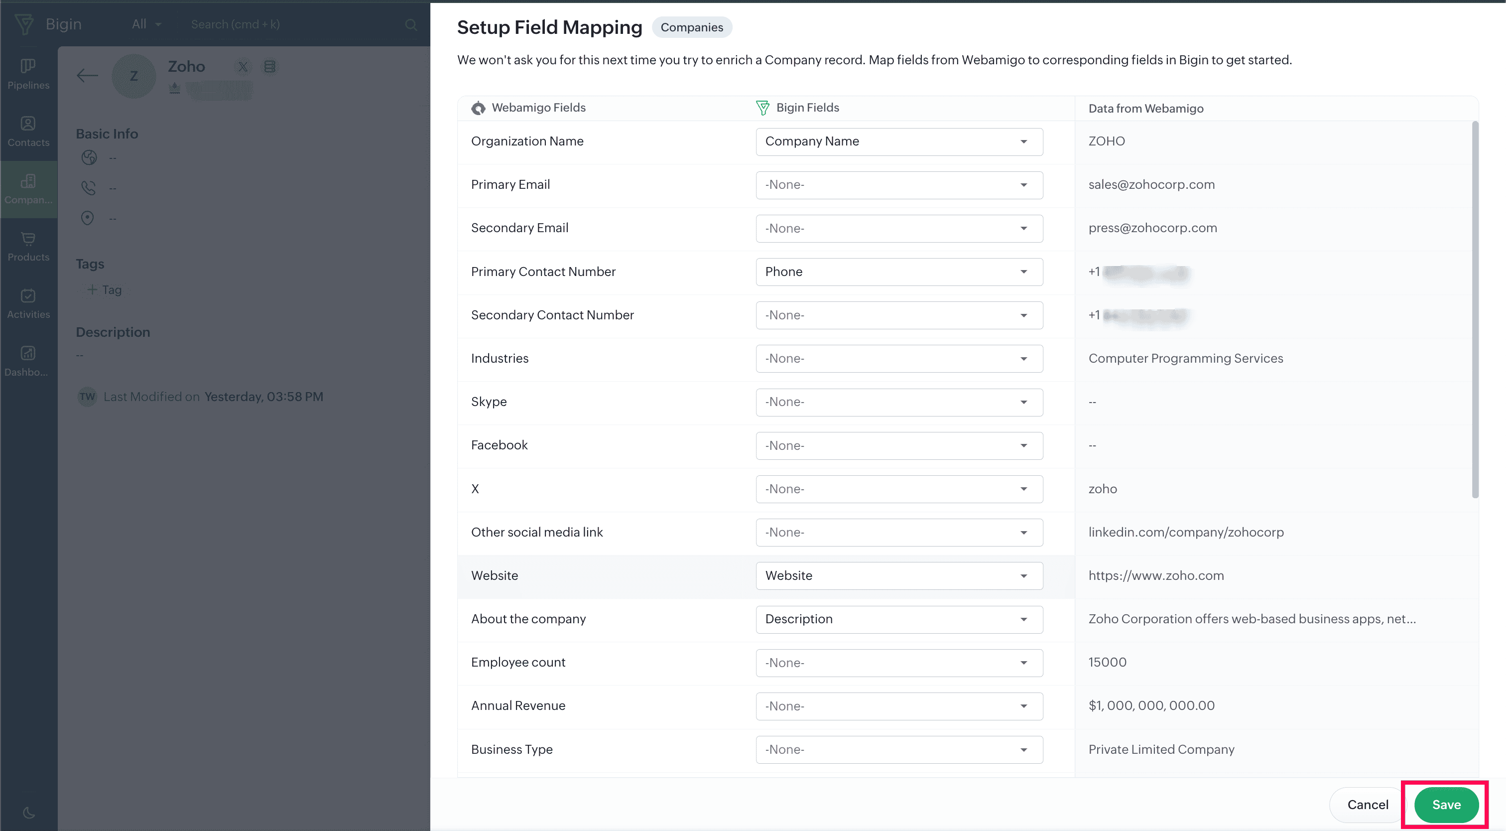
Task: Open Company Name field dropdown
Action: coord(898,141)
